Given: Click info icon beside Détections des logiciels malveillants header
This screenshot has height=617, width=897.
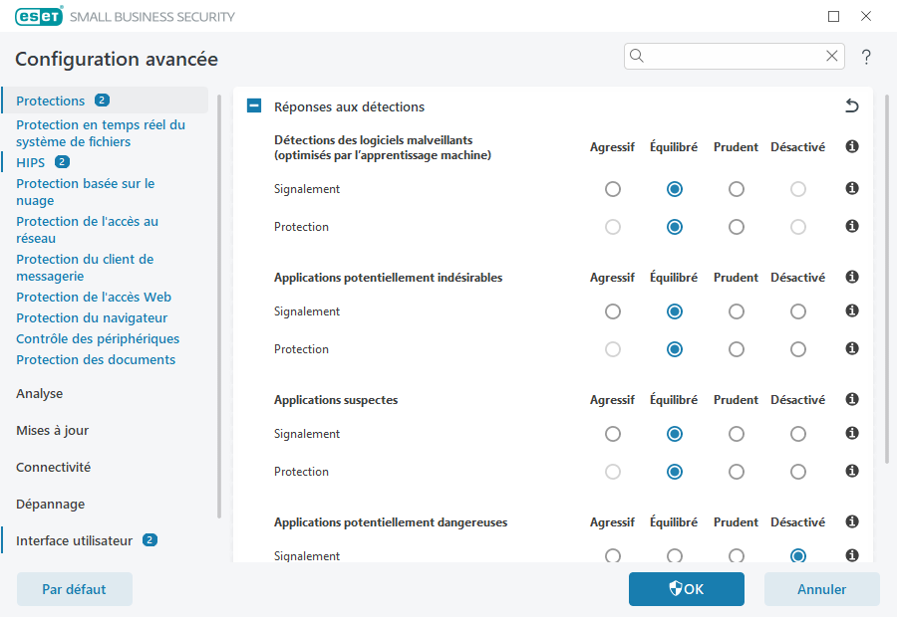Looking at the screenshot, I should [x=852, y=147].
